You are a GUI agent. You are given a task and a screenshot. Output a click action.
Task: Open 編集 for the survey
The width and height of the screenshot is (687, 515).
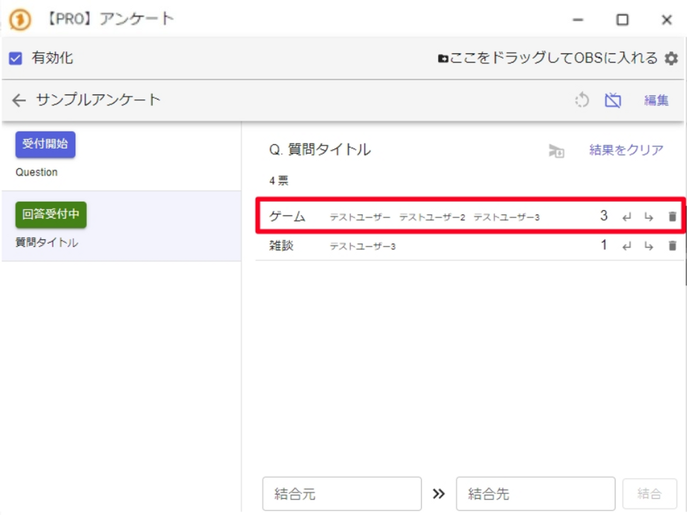pos(656,101)
